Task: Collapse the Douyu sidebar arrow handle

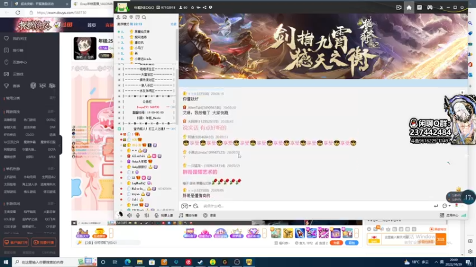Action: click(61, 145)
